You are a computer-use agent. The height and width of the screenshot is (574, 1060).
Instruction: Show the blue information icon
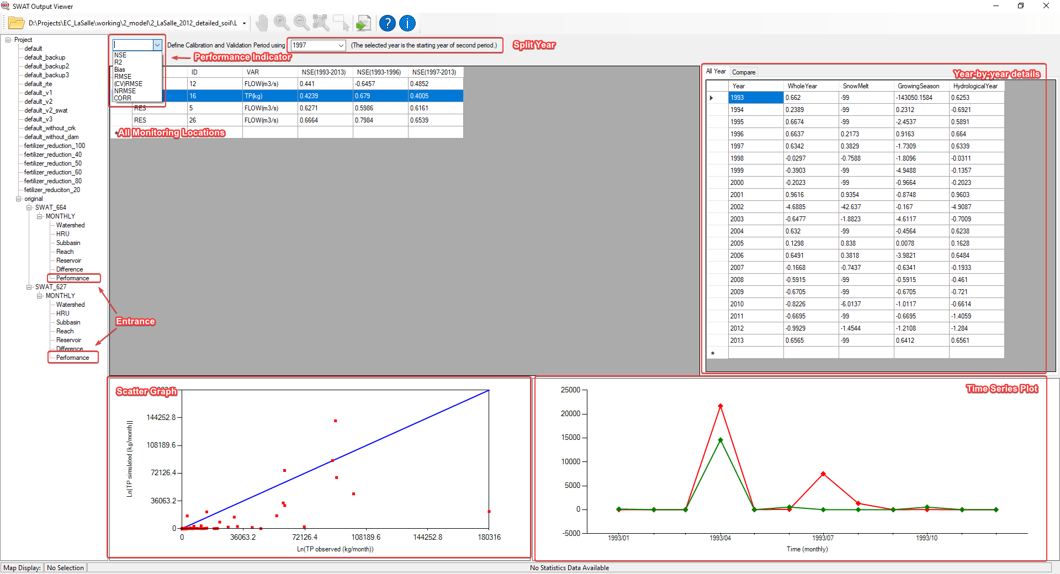click(407, 23)
